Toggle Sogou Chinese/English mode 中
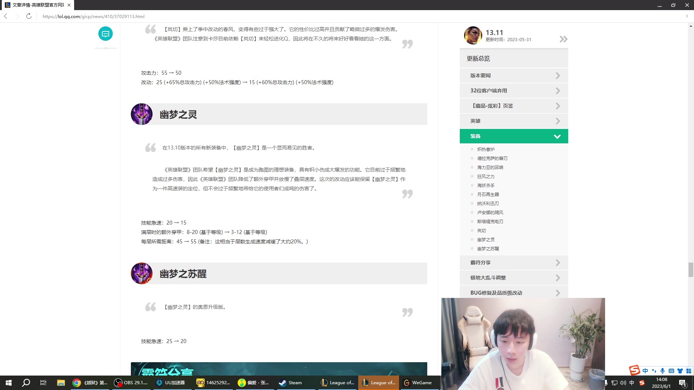The width and height of the screenshot is (694, 390). click(x=645, y=371)
